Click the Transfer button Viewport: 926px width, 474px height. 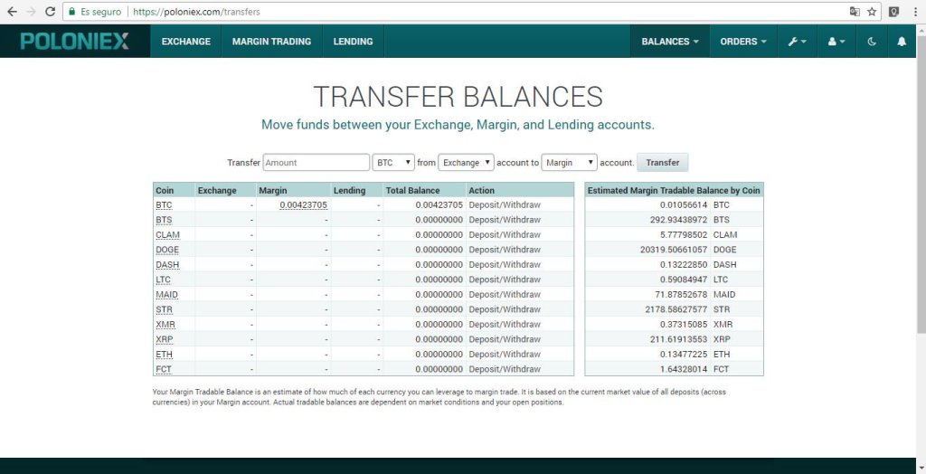point(663,163)
